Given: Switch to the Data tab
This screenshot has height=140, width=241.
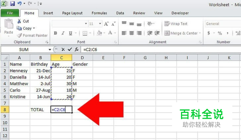Looking at the screenshot, I should pos(120,13).
